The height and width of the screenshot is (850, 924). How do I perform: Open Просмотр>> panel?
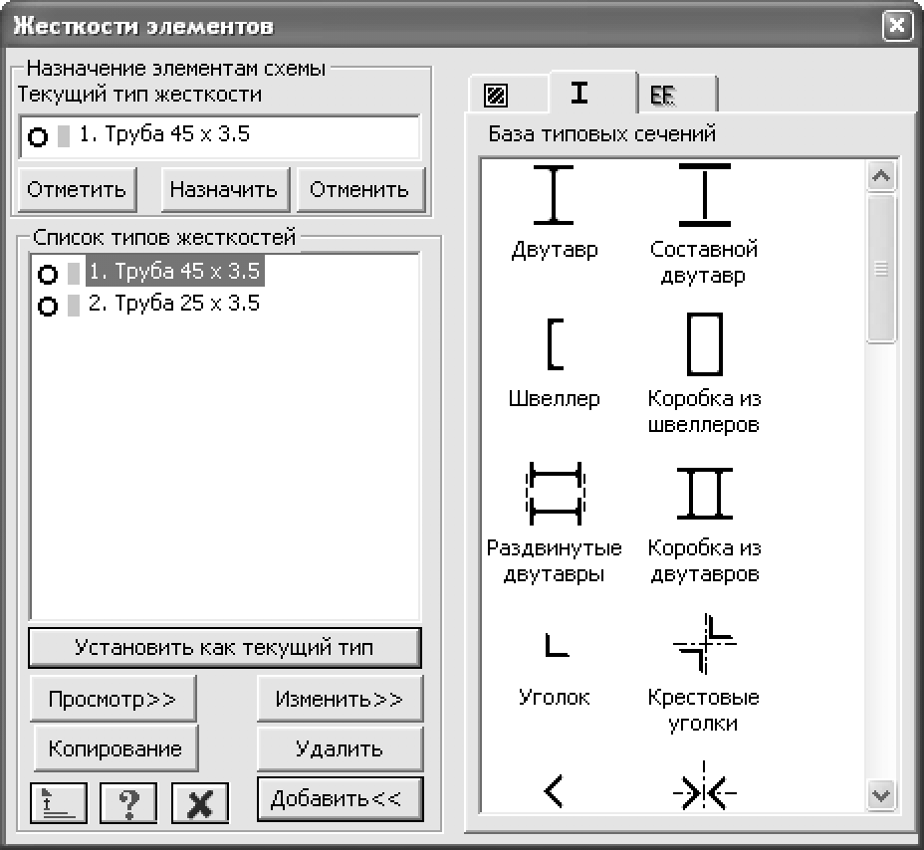pos(114,699)
